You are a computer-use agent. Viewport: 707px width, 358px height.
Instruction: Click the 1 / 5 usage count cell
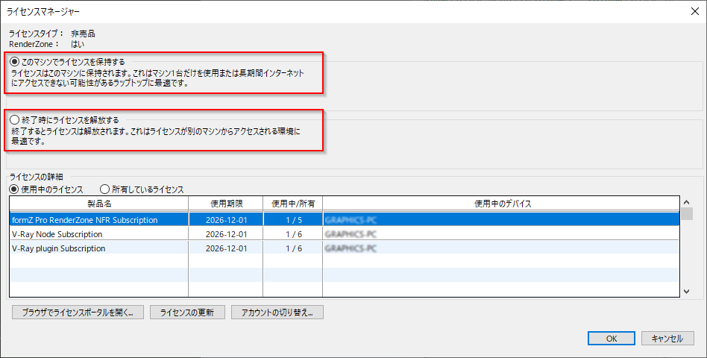pos(292,220)
